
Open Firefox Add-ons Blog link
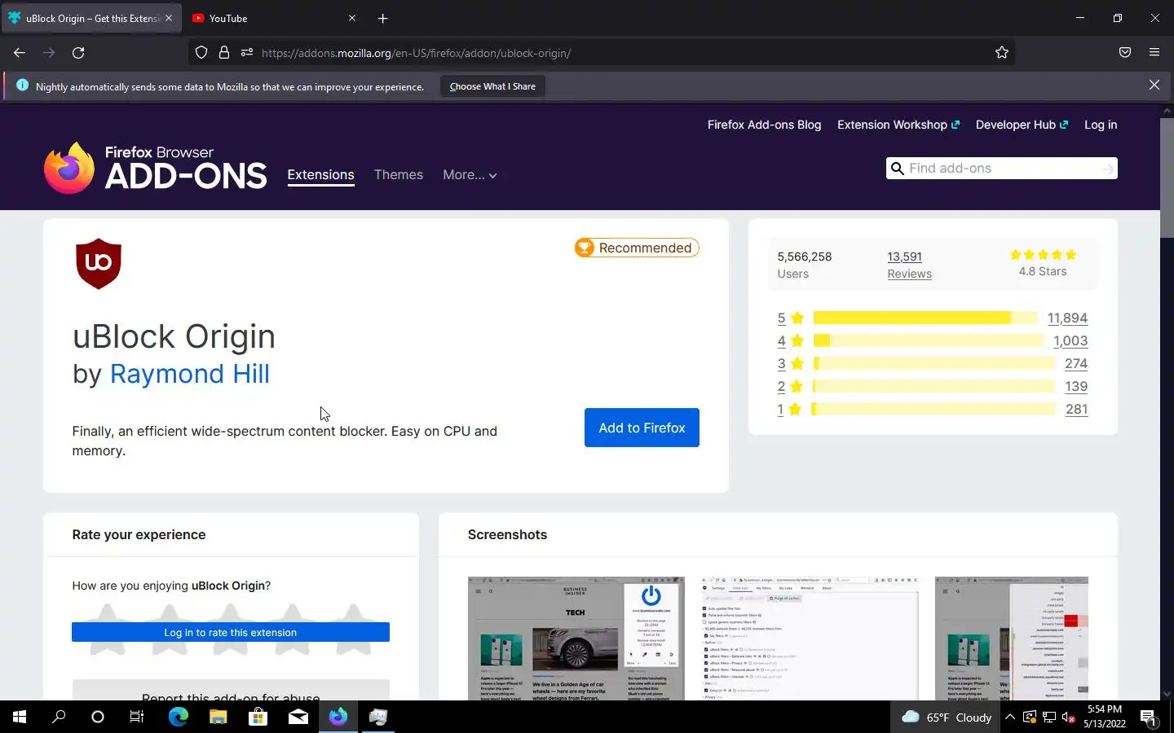[x=764, y=125]
